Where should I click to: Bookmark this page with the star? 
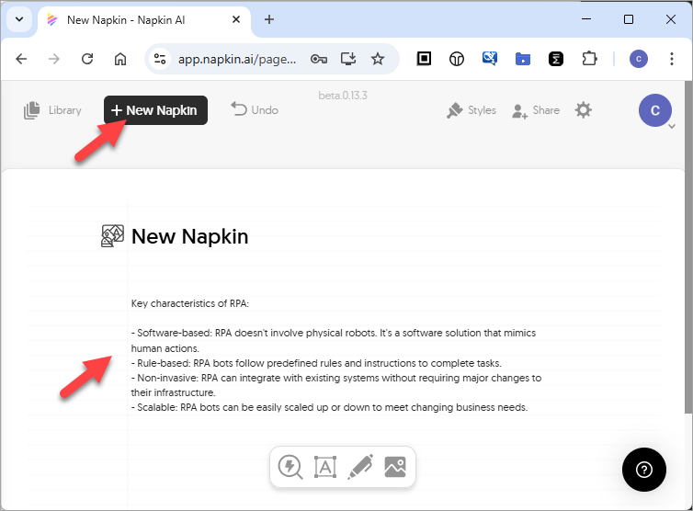[378, 59]
